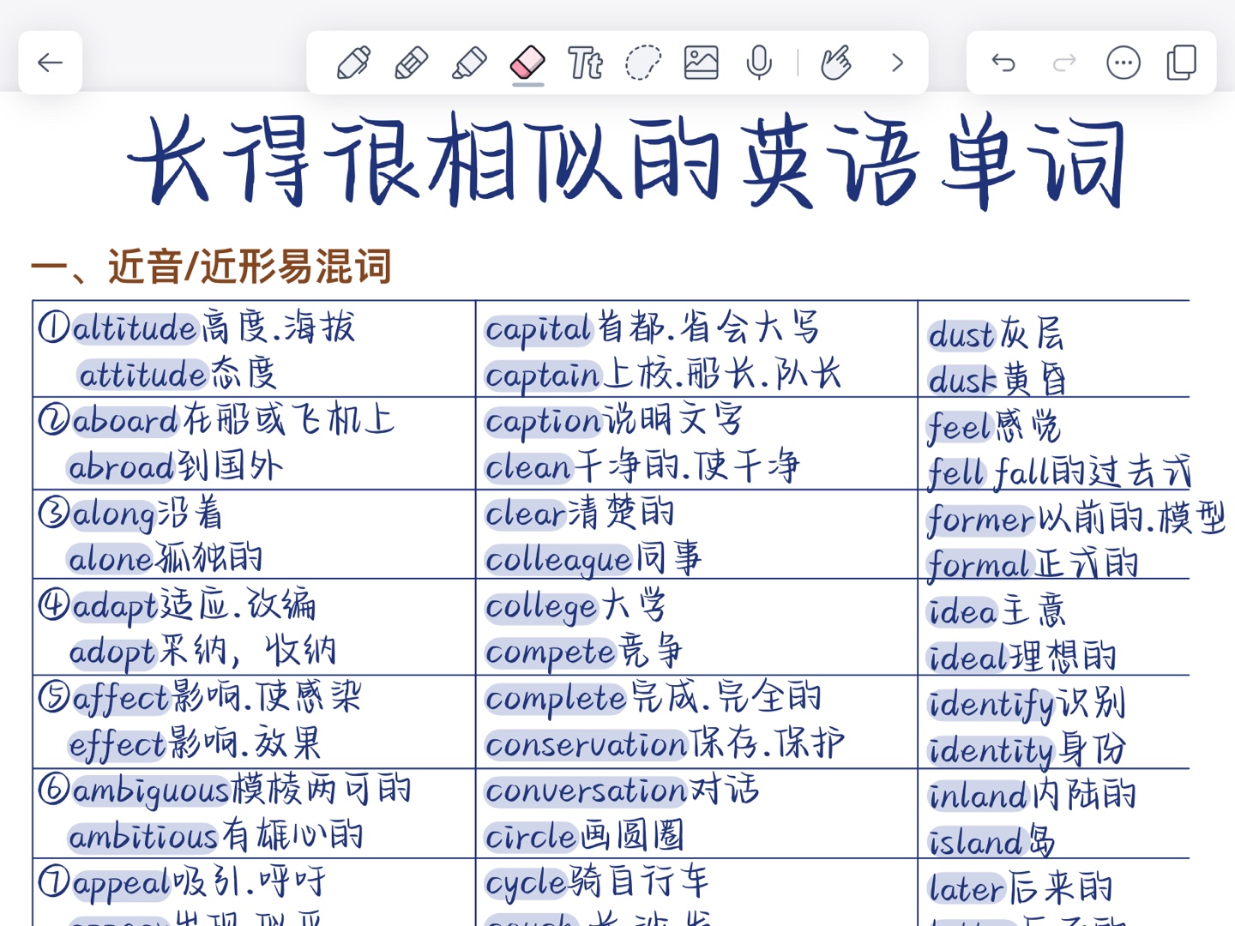The image size is (1235, 926).
Task: Click the word identify
Action: [991, 707]
